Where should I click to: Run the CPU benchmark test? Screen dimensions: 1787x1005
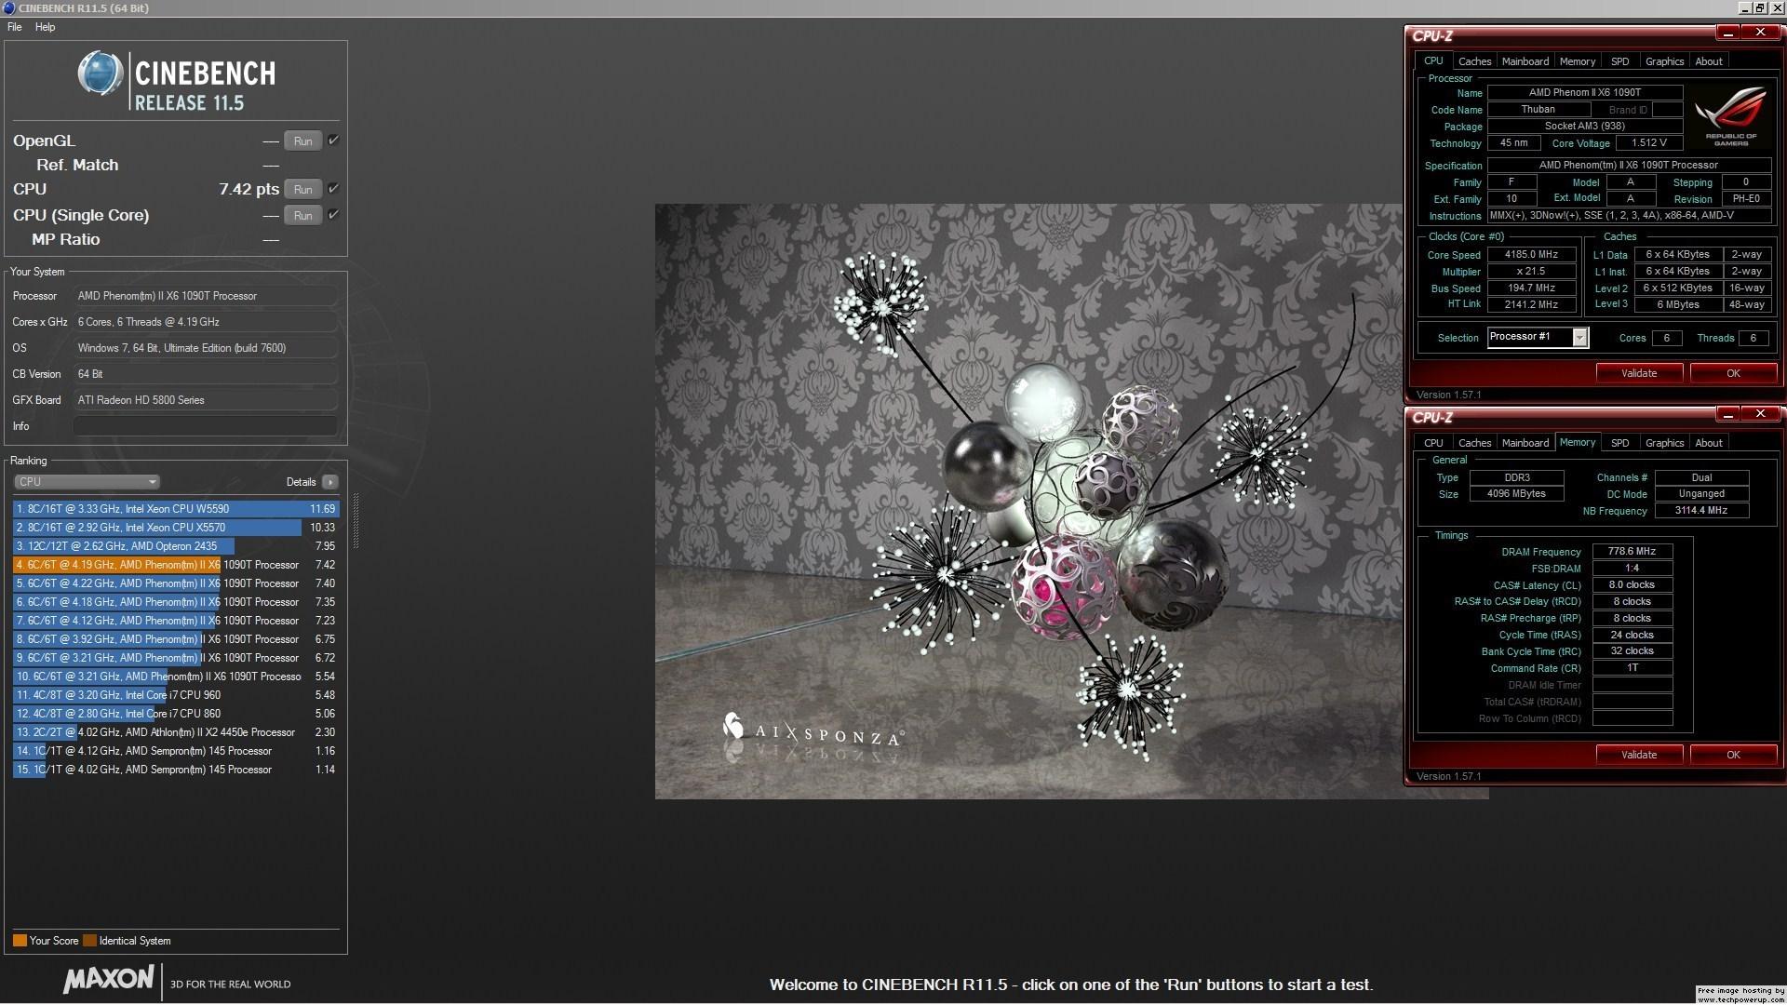click(x=302, y=190)
